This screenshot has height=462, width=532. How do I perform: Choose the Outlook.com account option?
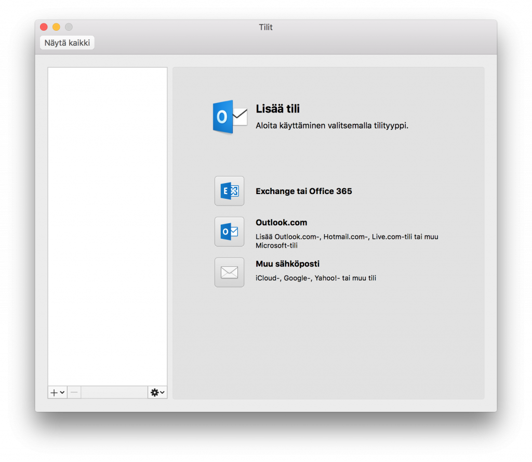click(281, 222)
